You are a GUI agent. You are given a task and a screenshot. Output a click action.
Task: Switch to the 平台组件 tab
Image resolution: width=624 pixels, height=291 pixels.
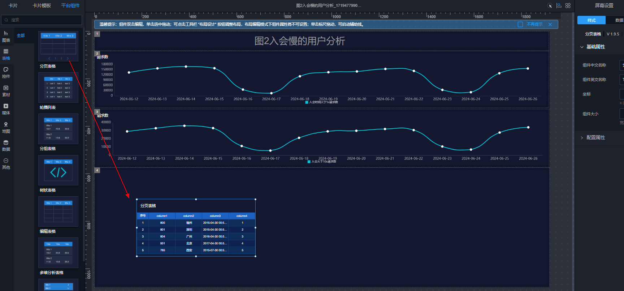pos(70,5)
